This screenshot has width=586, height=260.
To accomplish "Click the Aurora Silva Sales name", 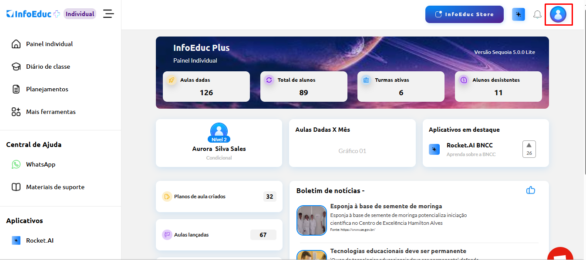I will [219, 149].
